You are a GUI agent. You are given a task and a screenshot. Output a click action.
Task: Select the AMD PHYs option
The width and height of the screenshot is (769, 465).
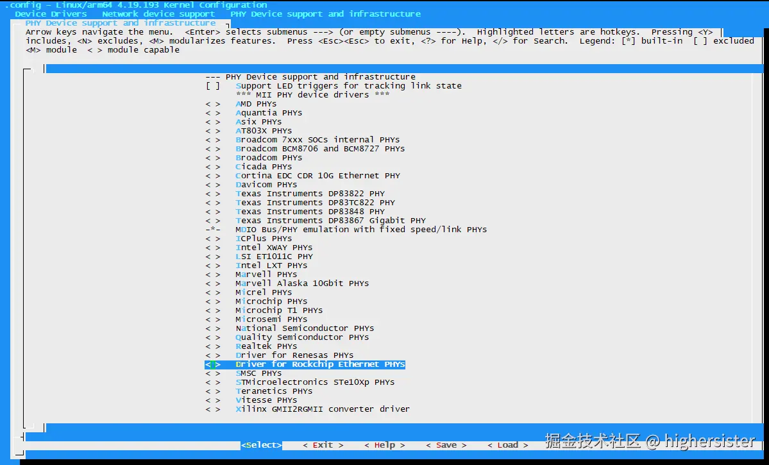tap(241, 104)
